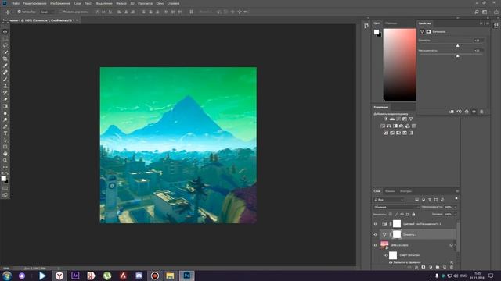Hide the smart object image layer
This screenshot has width=501, height=281.
tap(376, 245)
